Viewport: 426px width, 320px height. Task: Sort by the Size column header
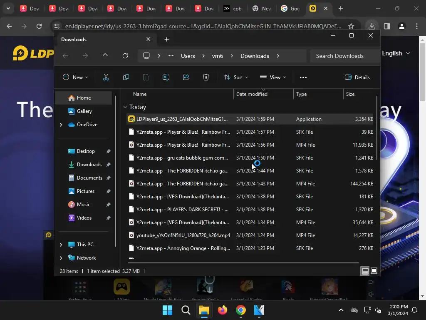[359, 94]
